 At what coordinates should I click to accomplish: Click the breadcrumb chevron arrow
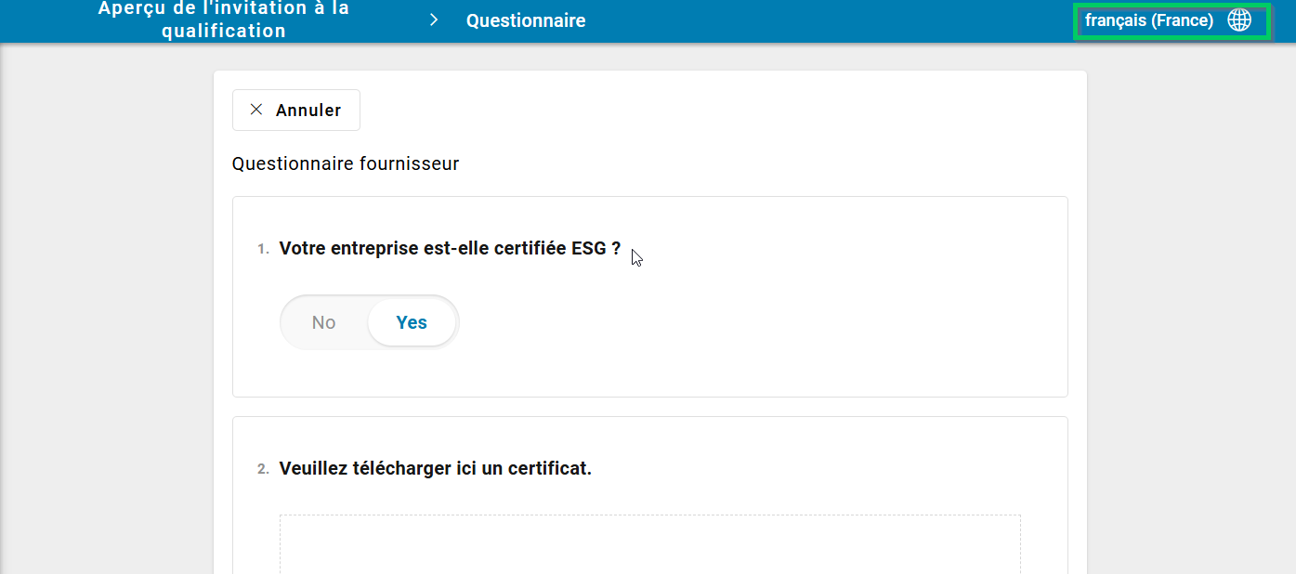pyautogui.click(x=434, y=20)
